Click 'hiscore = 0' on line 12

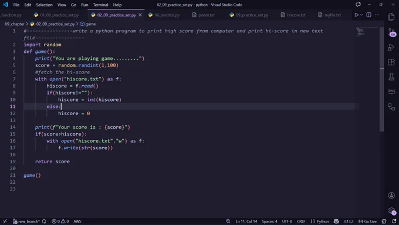(x=74, y=113)
